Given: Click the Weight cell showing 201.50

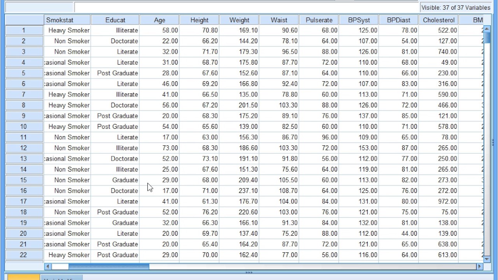Looking at the screenshot, I should pyautogui.click(x=239, y=105).
